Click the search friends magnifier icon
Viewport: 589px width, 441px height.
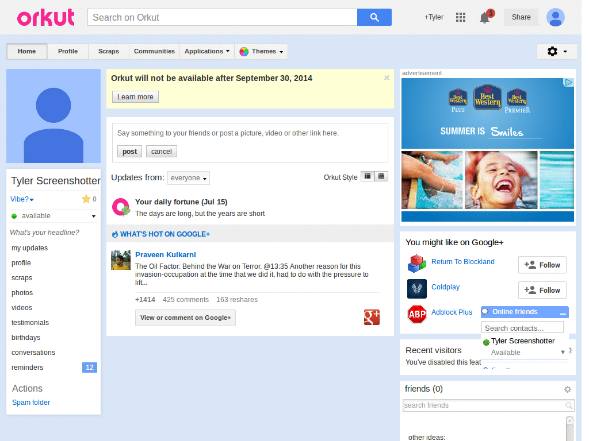click(x=569, y=405)
